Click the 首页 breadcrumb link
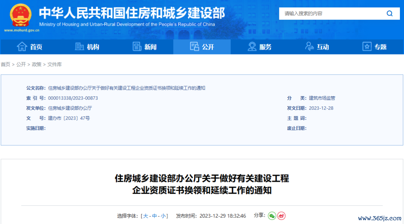The width and height of the screenshot is (404, 224). 5,64
